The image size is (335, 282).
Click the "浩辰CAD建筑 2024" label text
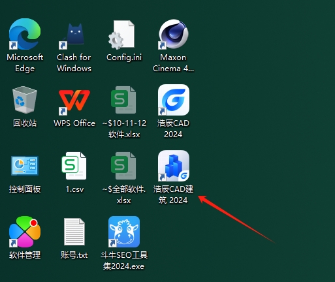(x=173, y=195)
